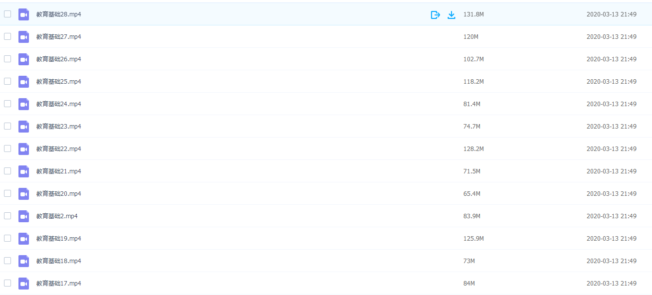Open the file name 教育基础25.mp4
Screen dimensions: 652x295
point(59,82)
